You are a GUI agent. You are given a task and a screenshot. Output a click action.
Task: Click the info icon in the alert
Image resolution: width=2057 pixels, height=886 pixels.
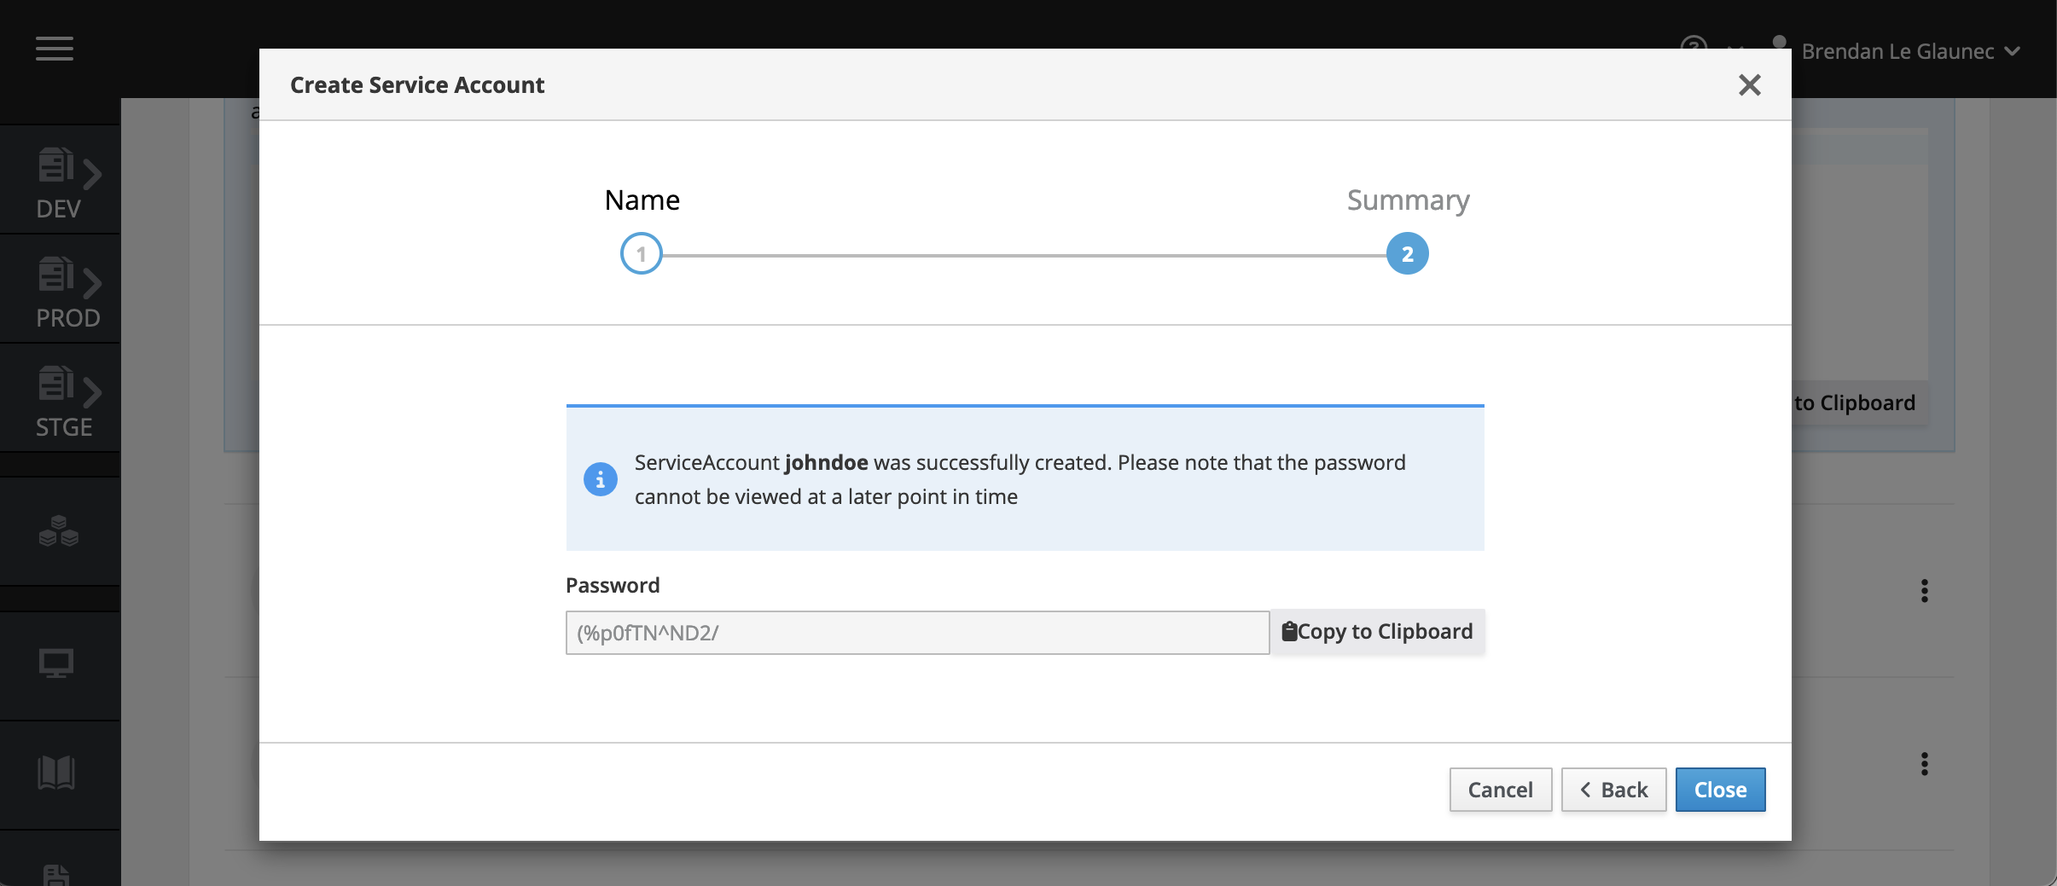(x=601, y=479)
